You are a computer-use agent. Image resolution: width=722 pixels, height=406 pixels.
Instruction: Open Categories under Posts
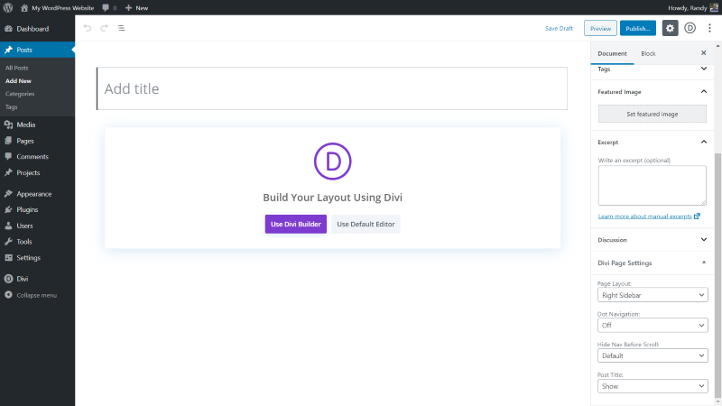20,94
